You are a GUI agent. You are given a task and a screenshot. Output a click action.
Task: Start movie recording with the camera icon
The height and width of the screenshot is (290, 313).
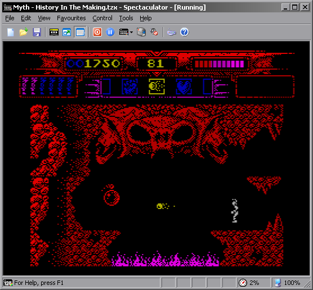click(x=141, y=32)
